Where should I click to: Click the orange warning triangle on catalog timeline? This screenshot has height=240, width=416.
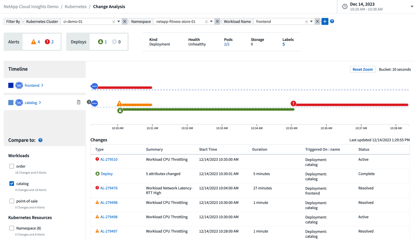(119, 104)
